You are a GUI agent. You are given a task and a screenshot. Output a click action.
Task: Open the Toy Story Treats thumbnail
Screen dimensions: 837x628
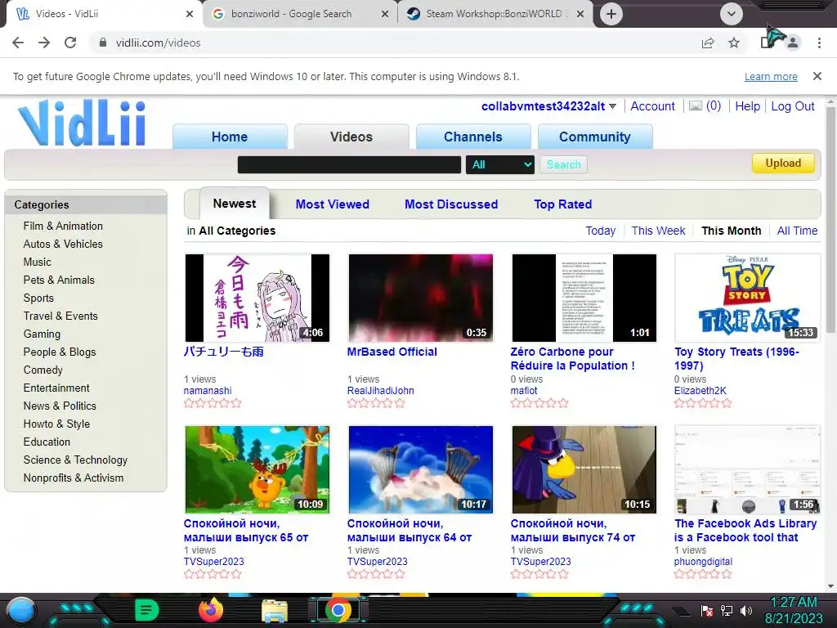pyautogui.click(x=747, y=298)
